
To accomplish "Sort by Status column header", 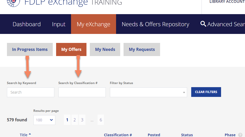I will click(x=187, y=135).
